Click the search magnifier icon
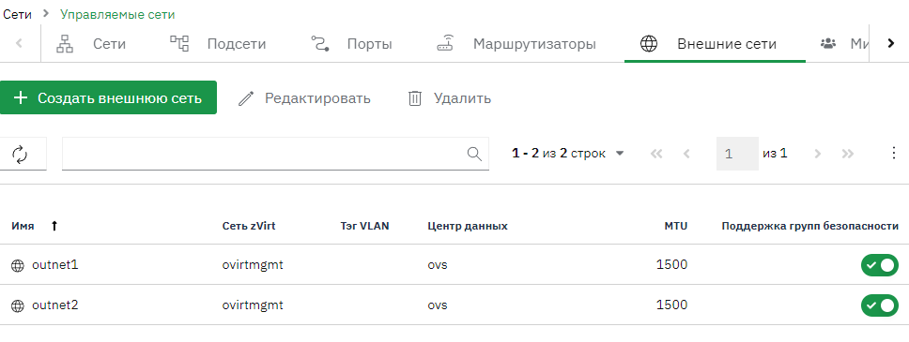The image size is (909, 342). [x=474, y=154]
